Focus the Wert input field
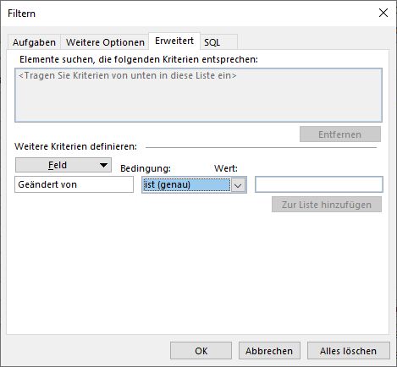 tap(319, 184)
